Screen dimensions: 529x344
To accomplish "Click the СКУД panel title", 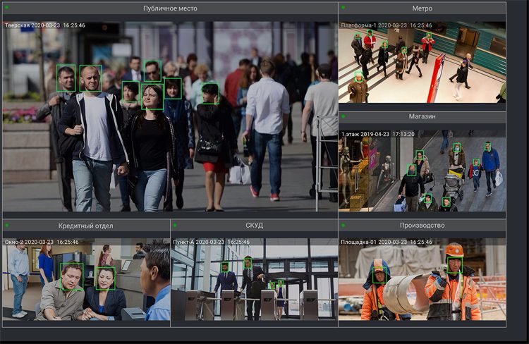I will [x=254, y=226].
